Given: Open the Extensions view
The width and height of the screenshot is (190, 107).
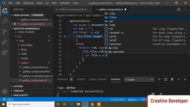Looking at the screenshot, I should 5,52.
